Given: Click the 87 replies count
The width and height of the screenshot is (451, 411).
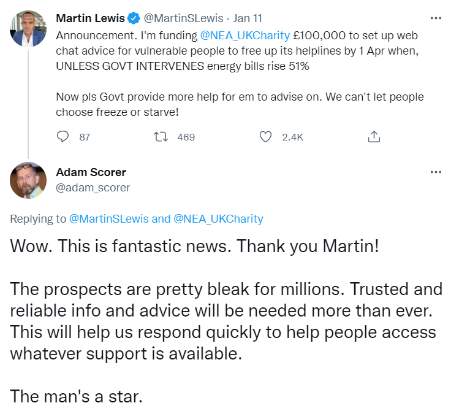Looking at the screenshot, I should click(x=85, y=137).
